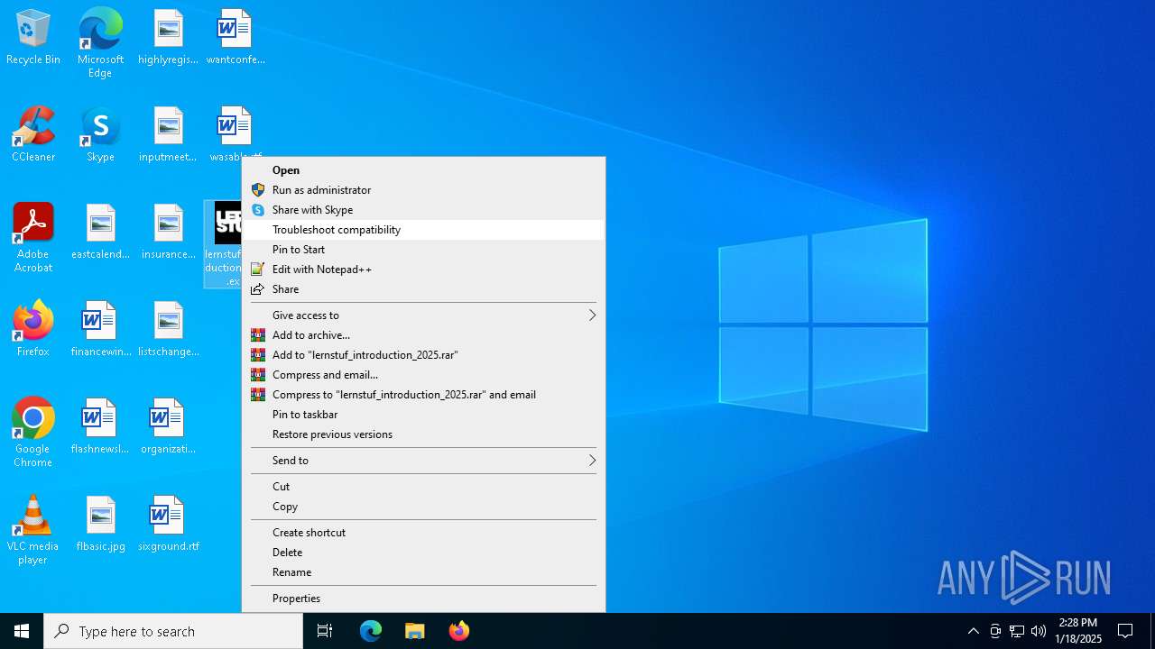Choose Share with Skype
1155x649 pixels.
point(423,210)
